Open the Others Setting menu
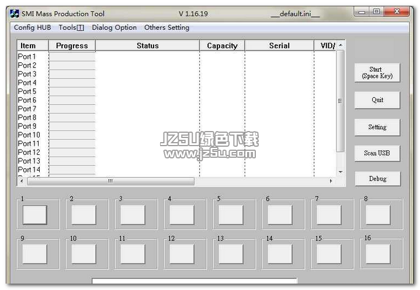This screenshot has height=290, width=420. pyautogui.click(x=166, y=27)
